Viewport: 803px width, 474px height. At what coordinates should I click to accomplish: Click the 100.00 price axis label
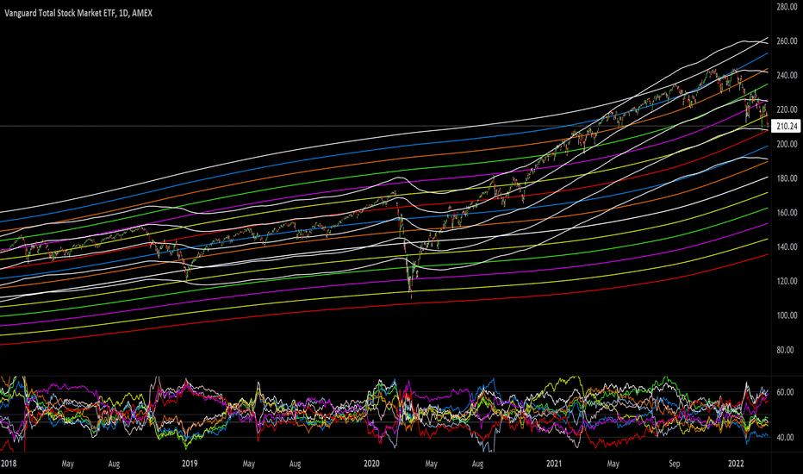click(x=787, y=315)
